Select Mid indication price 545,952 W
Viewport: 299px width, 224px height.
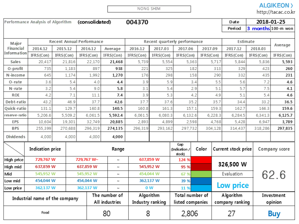tap(45, 174)
